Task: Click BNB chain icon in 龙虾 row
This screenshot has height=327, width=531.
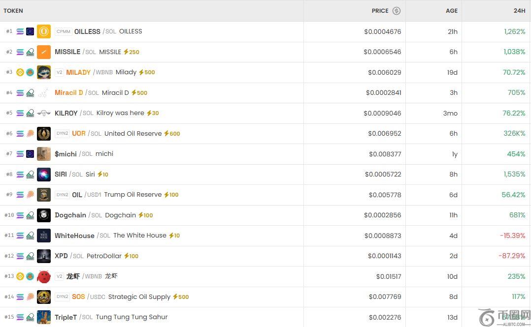Action: 20,277
